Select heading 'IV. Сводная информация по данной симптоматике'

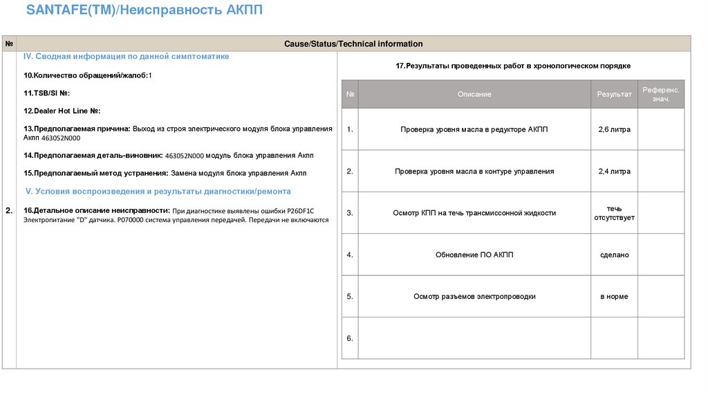126,57
